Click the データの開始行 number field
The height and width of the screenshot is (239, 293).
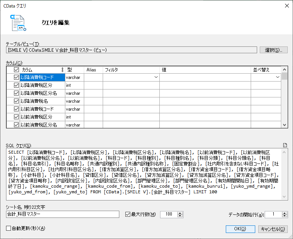pyautogui.click(x=273, y=214)
